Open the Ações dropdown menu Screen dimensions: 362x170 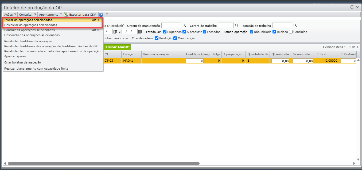pyautogui.click(x=10, y=15)
